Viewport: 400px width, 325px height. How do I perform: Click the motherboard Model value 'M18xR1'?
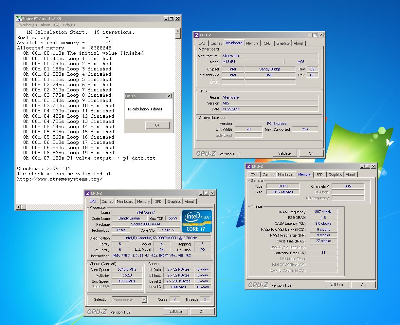(252, 62)
